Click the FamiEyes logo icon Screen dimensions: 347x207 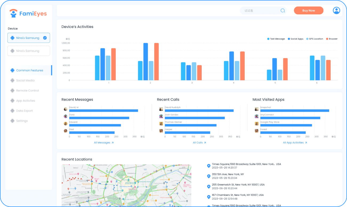tap(13, 13)
